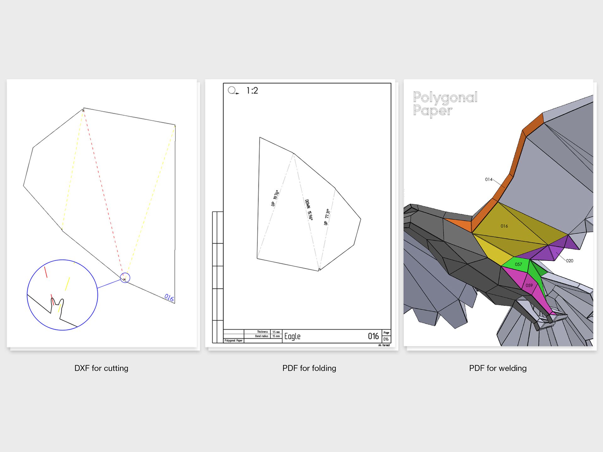
Task: Click the PDF for welding caption
Action: tap(498, 368)
